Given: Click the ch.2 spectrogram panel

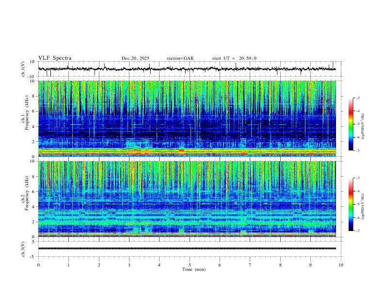Looking at the screenshot, I should (x=187, y=199).
